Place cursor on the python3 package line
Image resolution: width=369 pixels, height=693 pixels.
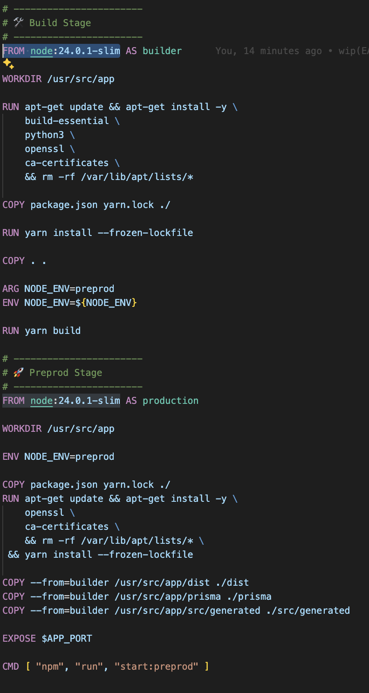click(47, 135)
